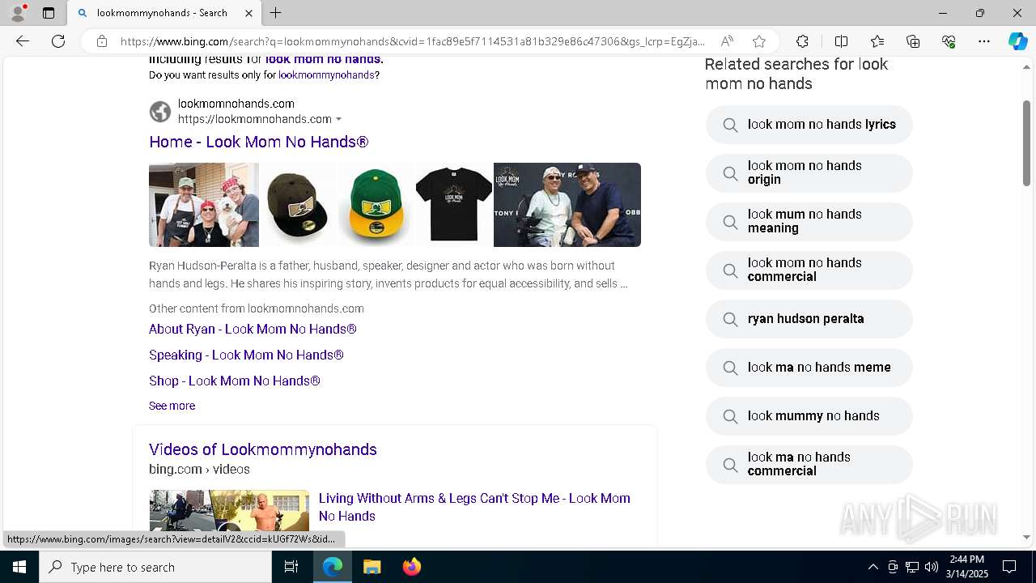Search 'look mom no hands lyrics' suggestion
1036x583 pixels.
[x=809, y=125]
